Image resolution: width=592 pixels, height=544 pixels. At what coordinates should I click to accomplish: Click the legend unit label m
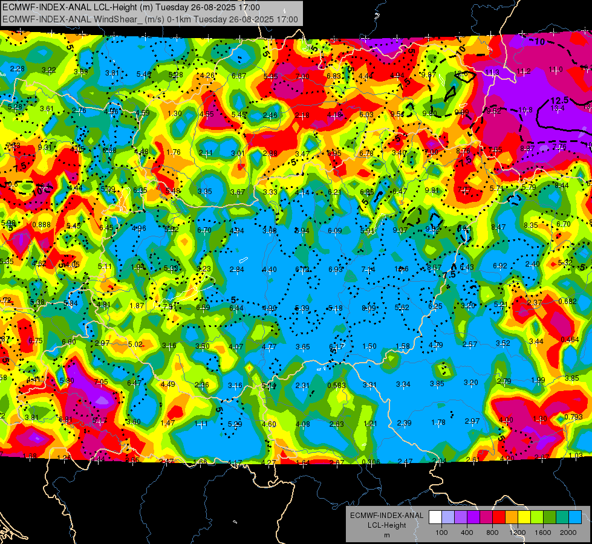click(387, 536)
